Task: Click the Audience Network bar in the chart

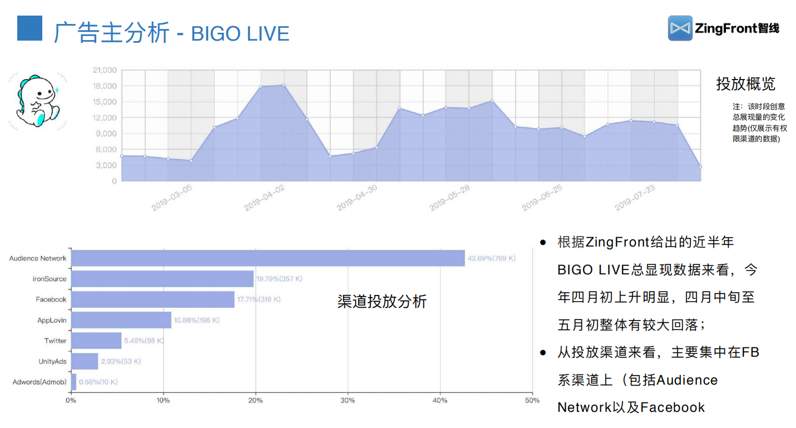Action: click(268, 258)
